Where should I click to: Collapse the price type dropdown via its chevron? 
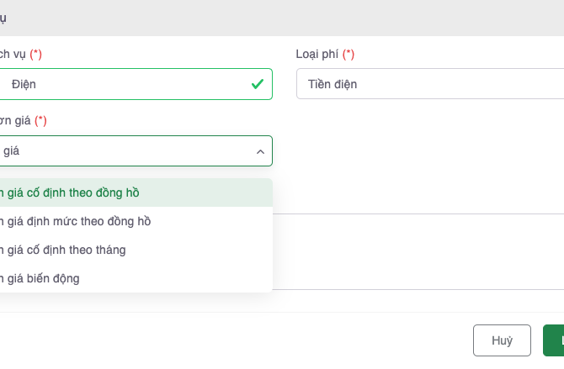coord(259,151)
